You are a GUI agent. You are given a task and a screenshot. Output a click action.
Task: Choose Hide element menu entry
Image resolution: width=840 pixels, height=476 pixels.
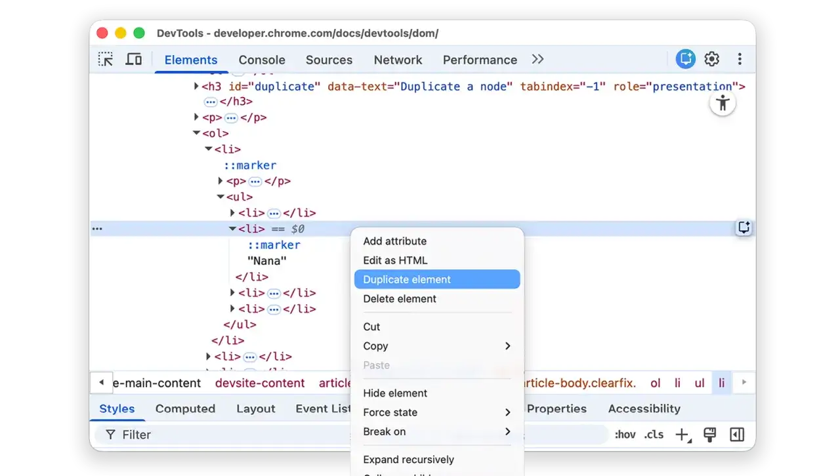click(x=437, y=393)
